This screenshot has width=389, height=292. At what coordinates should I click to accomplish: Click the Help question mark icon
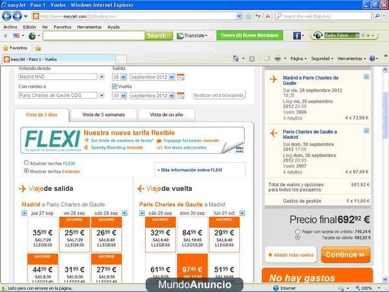click(372, 59)
